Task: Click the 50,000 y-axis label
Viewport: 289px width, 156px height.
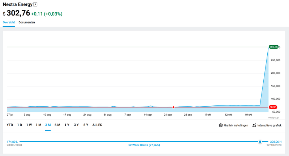Action: pos(276,112)
